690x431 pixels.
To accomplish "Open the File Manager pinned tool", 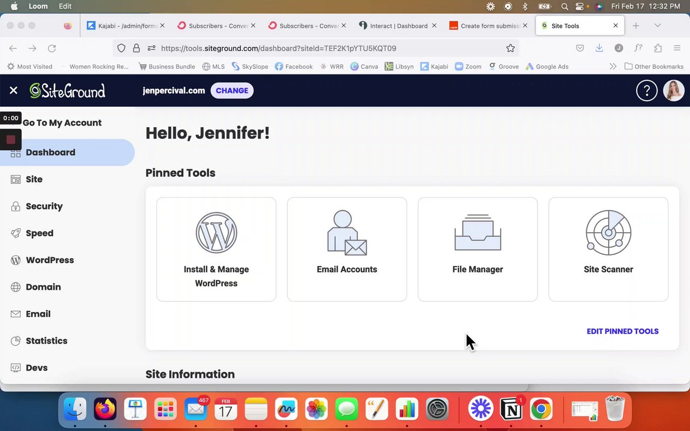I will point(478,249).
